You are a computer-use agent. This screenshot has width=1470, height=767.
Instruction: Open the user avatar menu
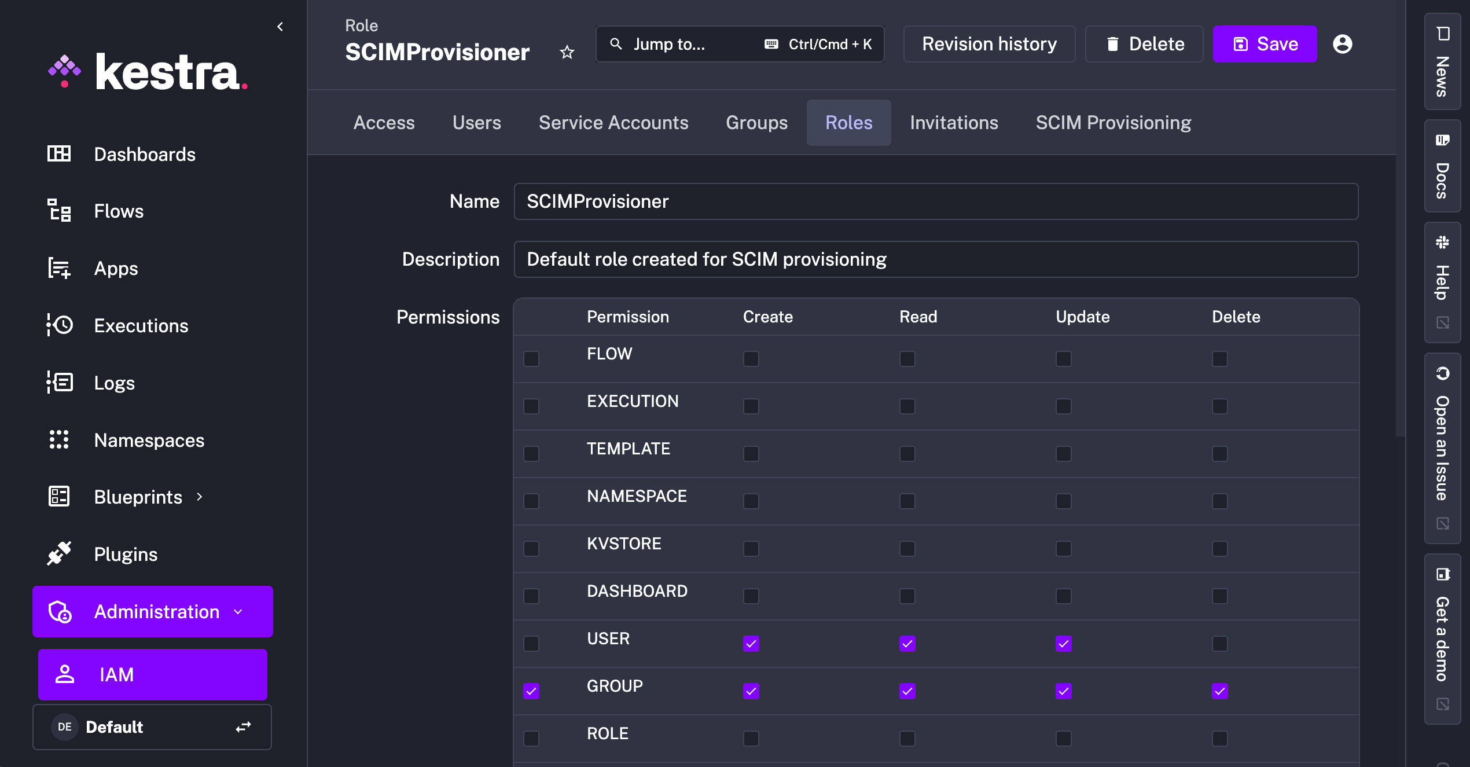1343,43
